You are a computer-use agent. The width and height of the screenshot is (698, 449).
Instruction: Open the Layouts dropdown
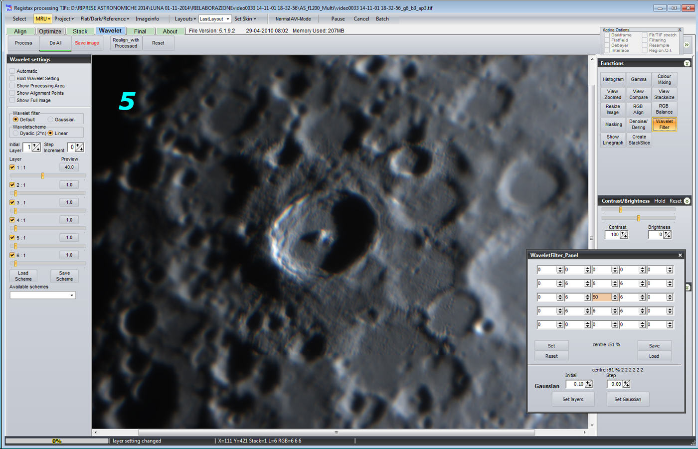click(185, 19)
